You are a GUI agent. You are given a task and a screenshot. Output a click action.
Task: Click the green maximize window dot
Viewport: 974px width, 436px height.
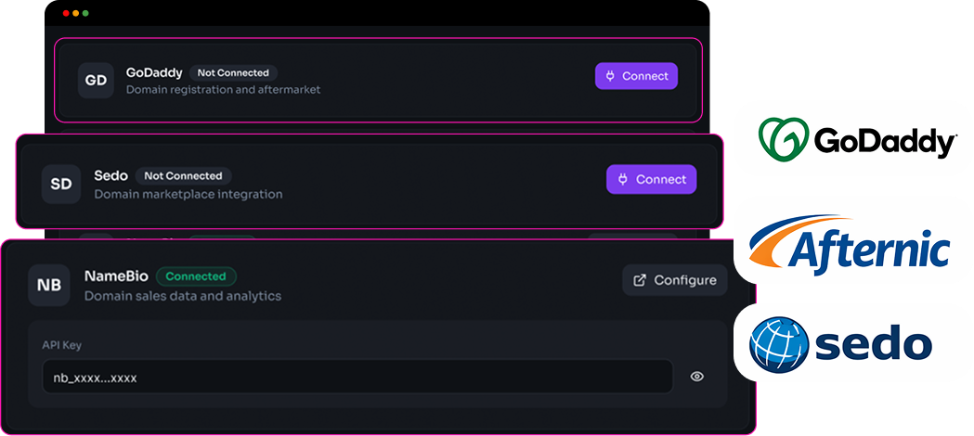coord(86,14)
